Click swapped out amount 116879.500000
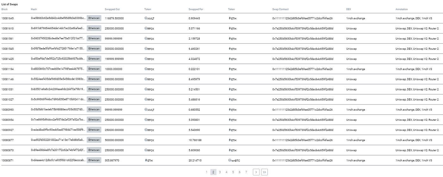443x177 pixels. pyautogui.click(x=114, y=18)
